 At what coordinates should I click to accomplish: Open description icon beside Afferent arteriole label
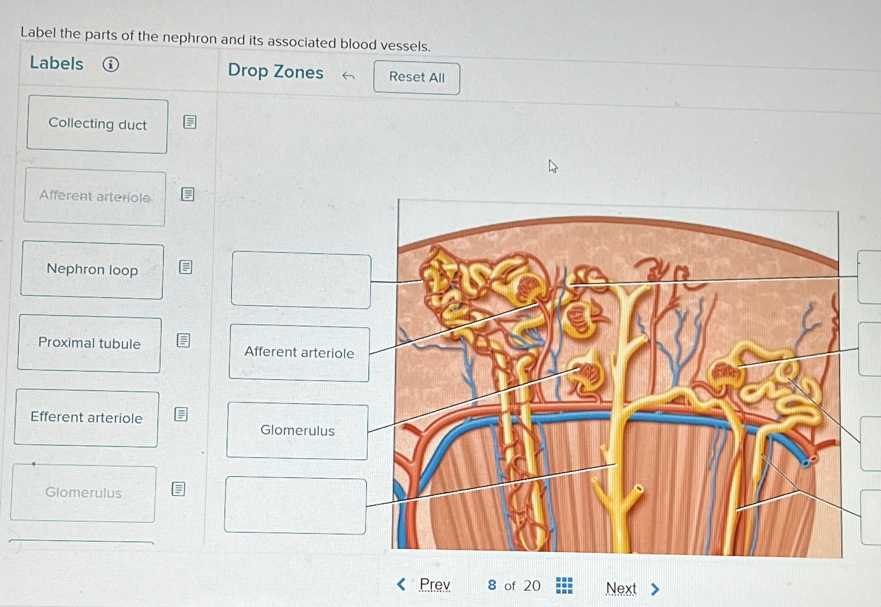pyautogui.click(x=187, y=194)
